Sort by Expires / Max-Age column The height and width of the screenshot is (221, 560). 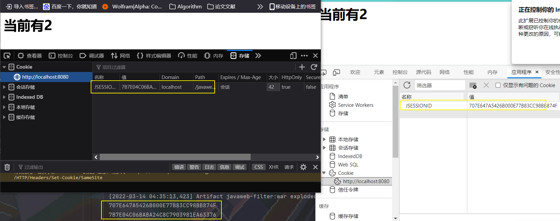click(242, 77)
